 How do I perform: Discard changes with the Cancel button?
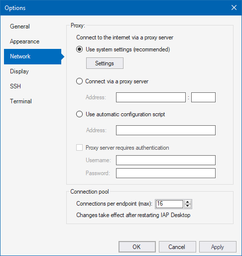(177, 247)
